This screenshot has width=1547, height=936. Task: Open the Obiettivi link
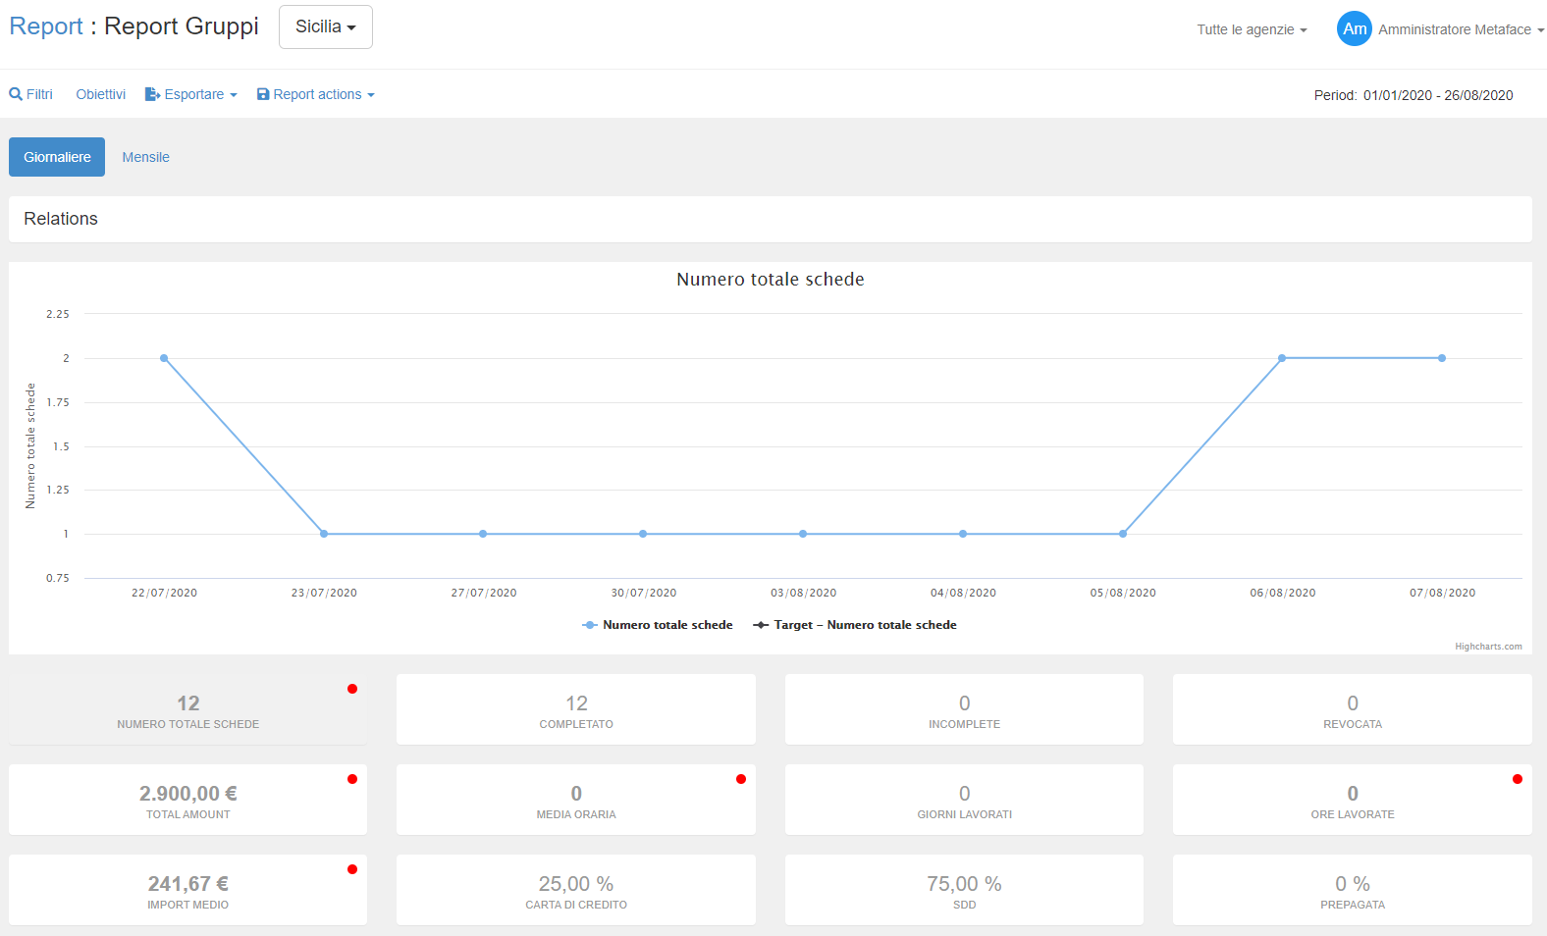coord(101,95)
